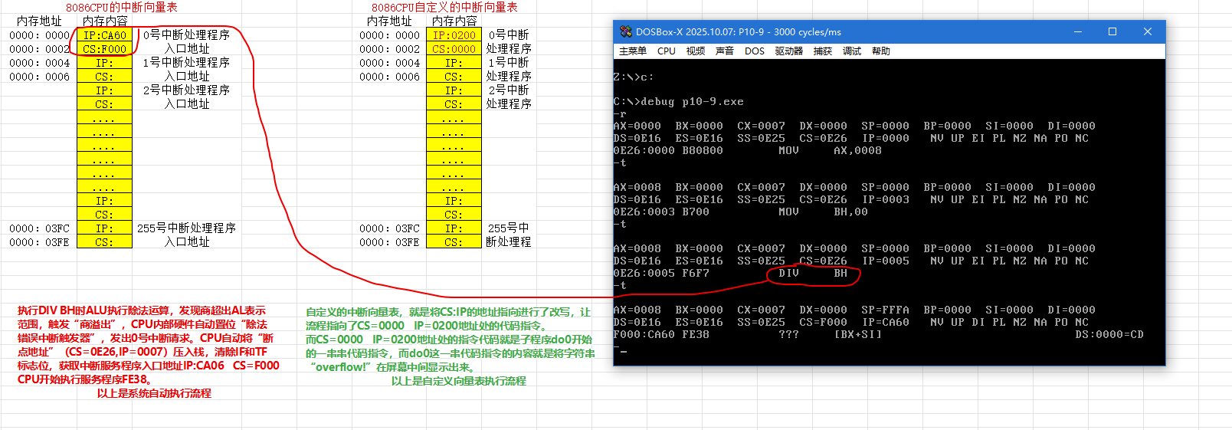
Task: Select 内存地址 header of the custom table
Action: 389,21
